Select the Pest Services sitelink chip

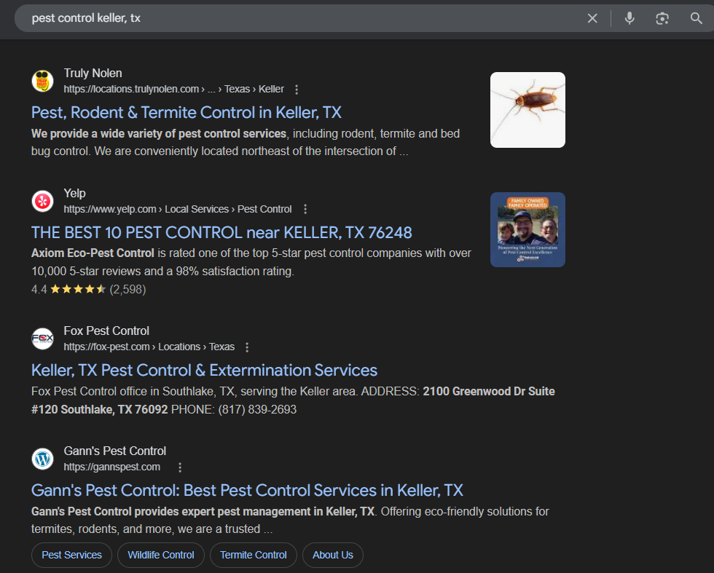click(71, 555)
